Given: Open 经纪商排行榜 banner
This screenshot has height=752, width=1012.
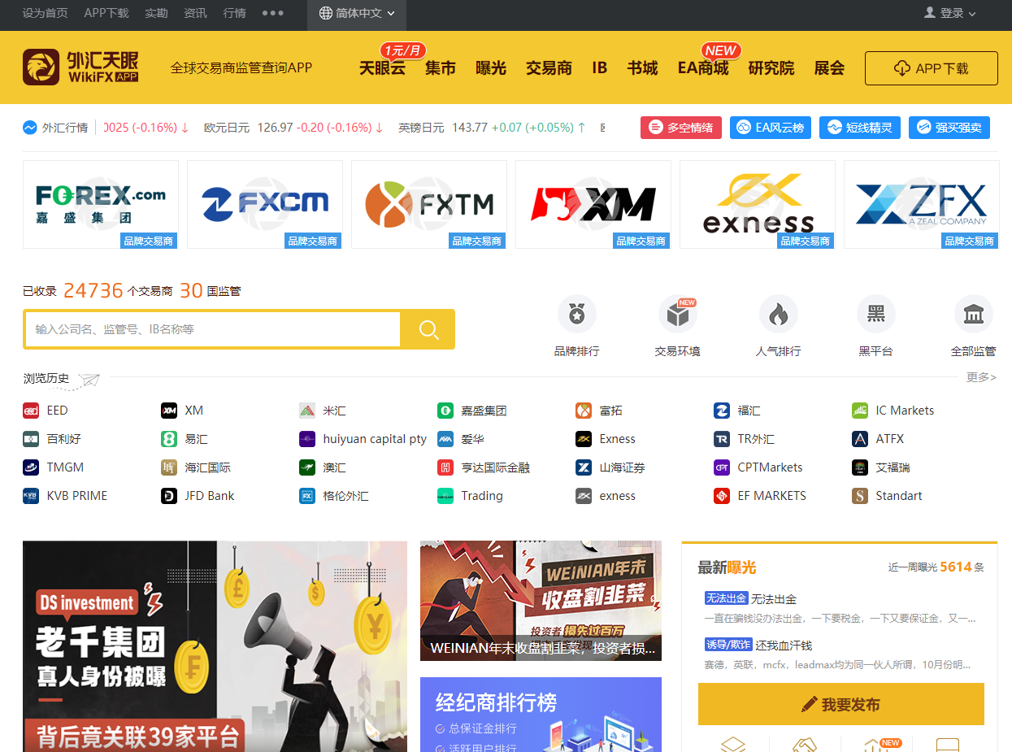Looking at the screenshot, I should 541,715.
